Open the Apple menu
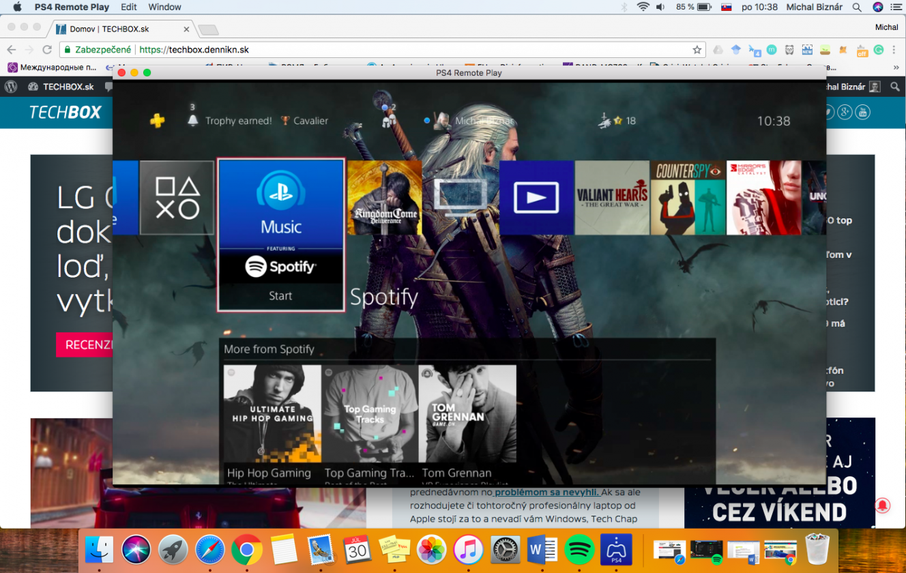The width and height of the screenshot is (906, 573). [x=18, y=7]
